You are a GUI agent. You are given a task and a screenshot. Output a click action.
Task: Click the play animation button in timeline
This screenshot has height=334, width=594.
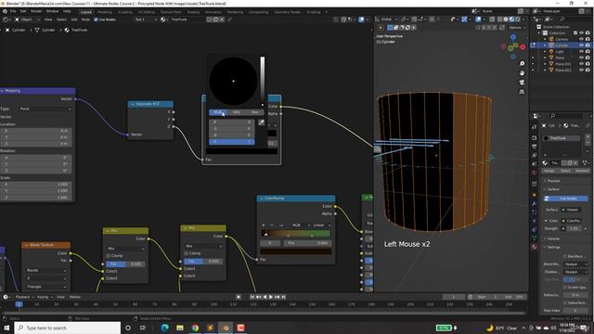(x=270, y=297)
